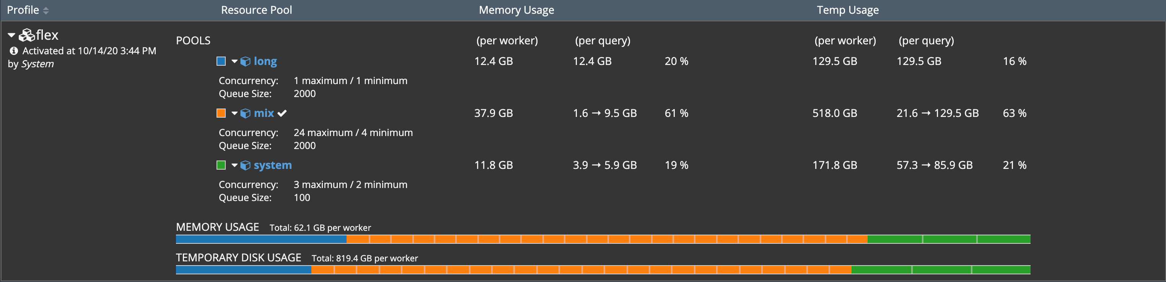Click the blue long pool color square

[221, 61]
